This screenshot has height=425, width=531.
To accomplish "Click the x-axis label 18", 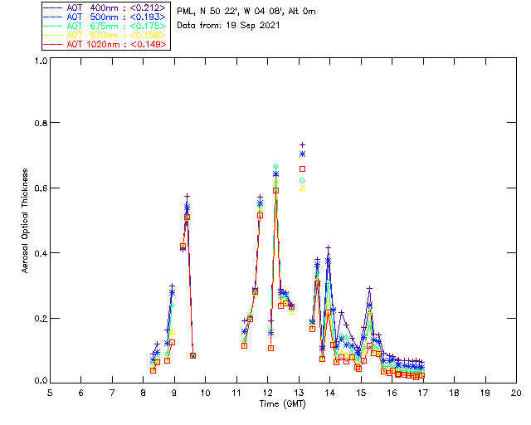I will pos(455,393).
